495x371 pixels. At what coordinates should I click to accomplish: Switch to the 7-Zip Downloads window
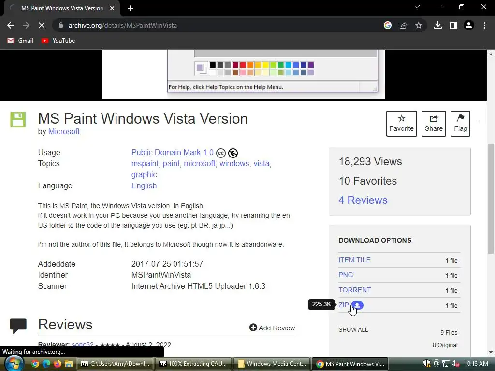coord(115,364)
